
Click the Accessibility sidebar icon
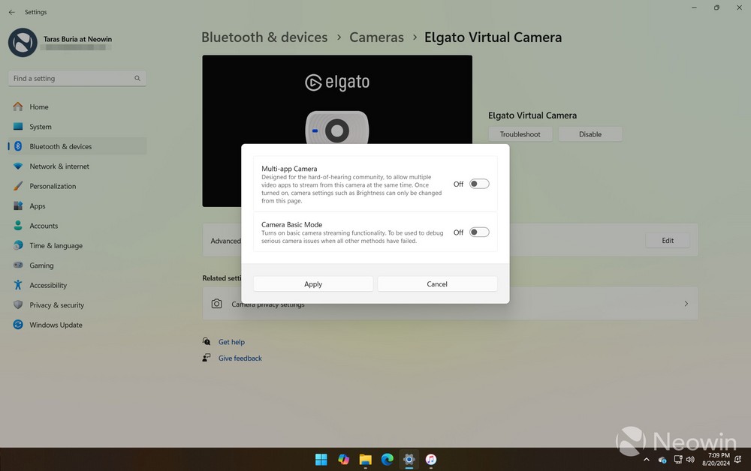point(18,285)
